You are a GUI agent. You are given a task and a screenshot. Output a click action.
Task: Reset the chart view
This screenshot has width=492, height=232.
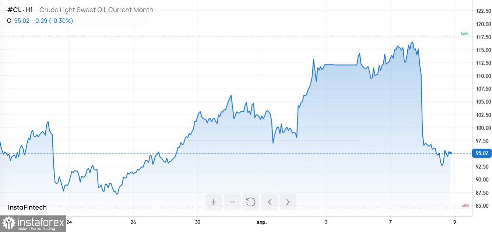point(251,202)
